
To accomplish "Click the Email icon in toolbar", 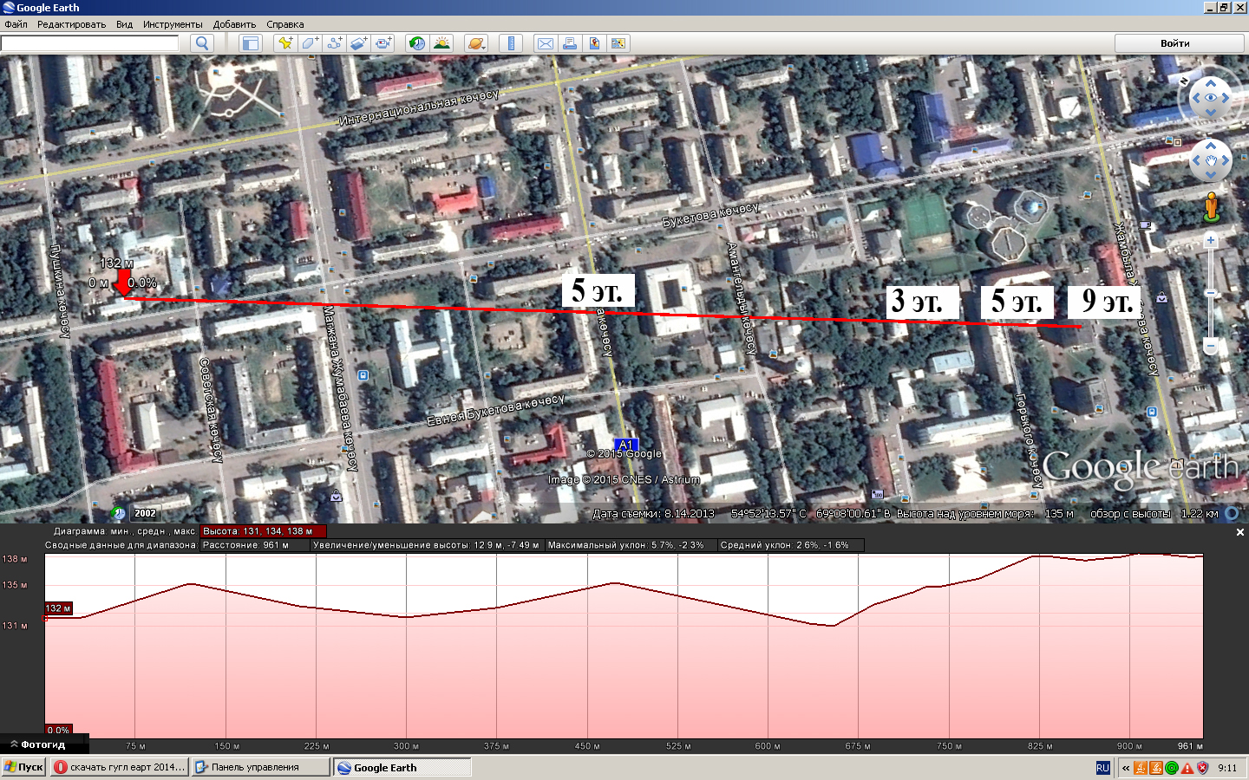I will click(x=546, y=43).
